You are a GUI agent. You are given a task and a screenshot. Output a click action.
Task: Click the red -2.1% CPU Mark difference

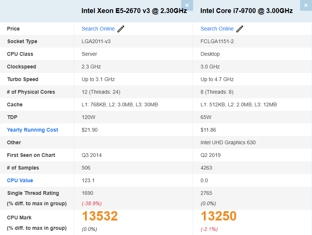pos(209,229)
